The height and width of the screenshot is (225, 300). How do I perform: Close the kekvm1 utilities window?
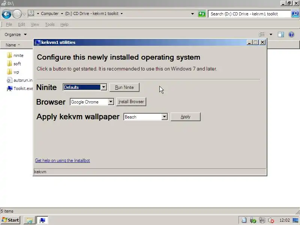262,42
